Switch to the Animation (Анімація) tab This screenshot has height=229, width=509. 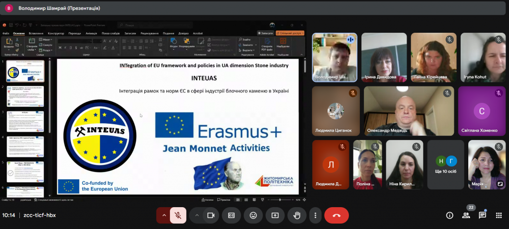91,33
